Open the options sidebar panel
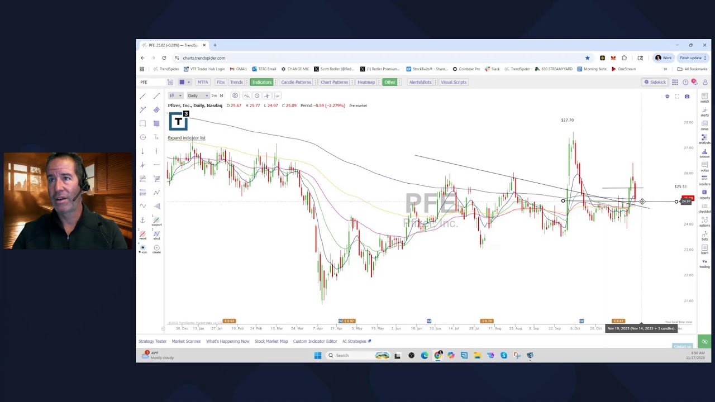715x402 pixels. 704,222
